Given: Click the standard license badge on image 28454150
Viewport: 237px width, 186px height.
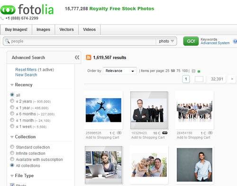Looking at the screenshot, I should click(210, 133).
